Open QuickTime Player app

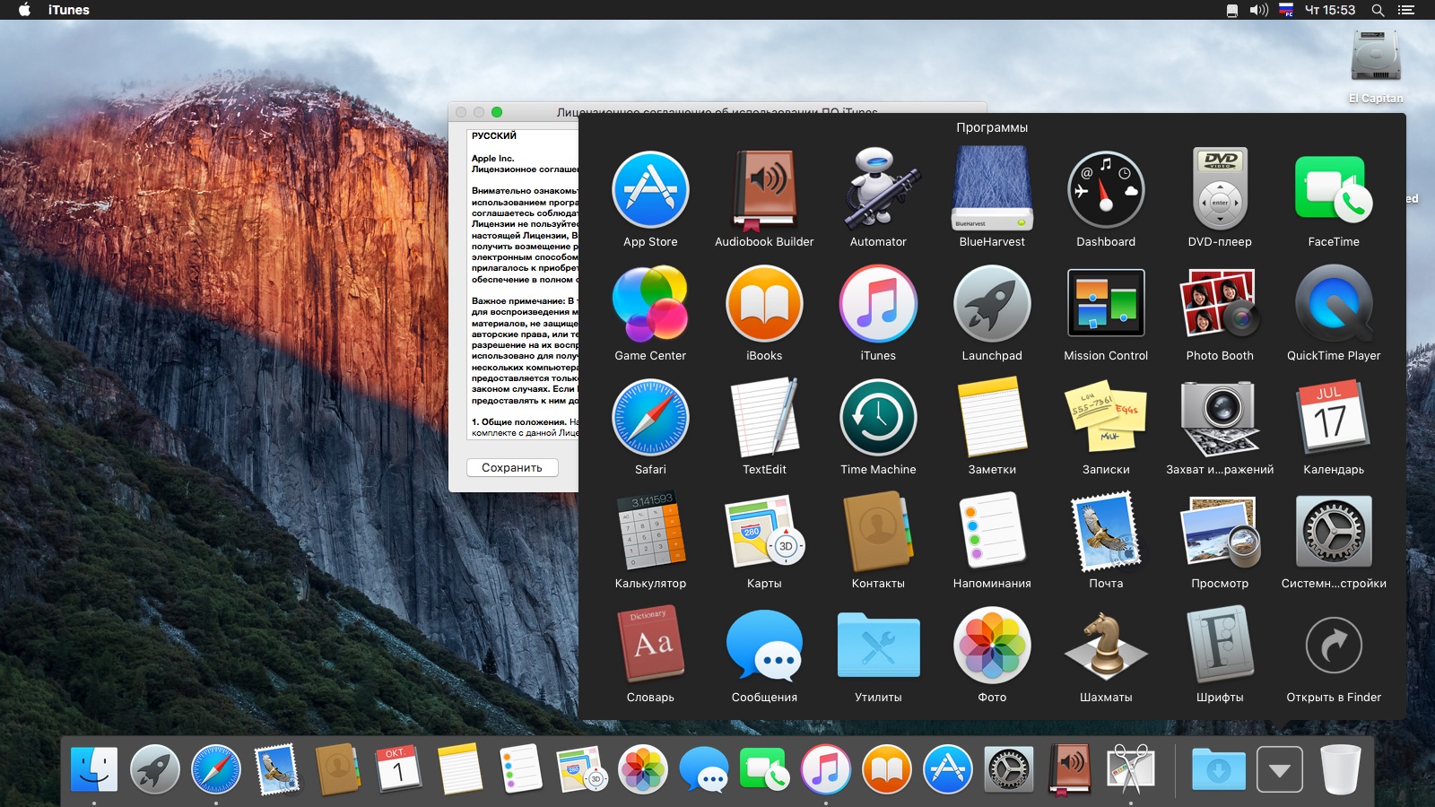tap(1334, 304)
